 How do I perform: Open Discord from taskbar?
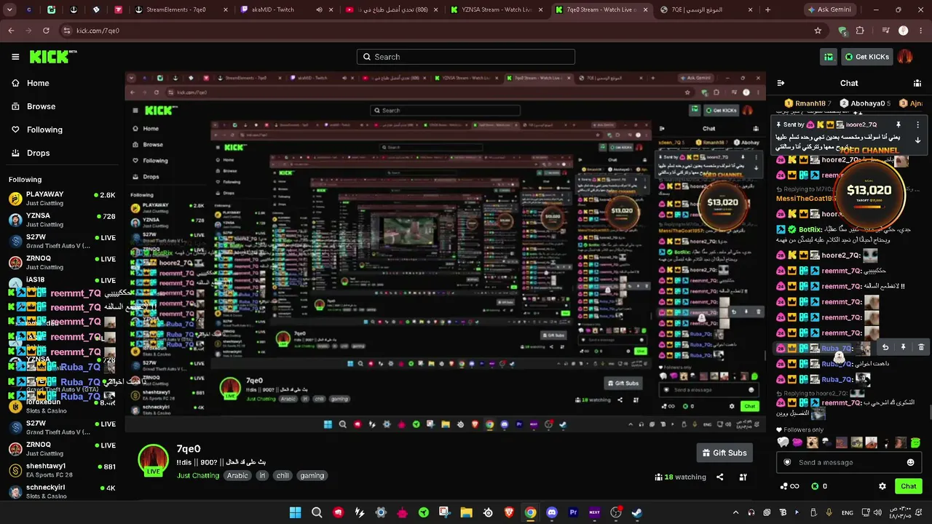552,512
